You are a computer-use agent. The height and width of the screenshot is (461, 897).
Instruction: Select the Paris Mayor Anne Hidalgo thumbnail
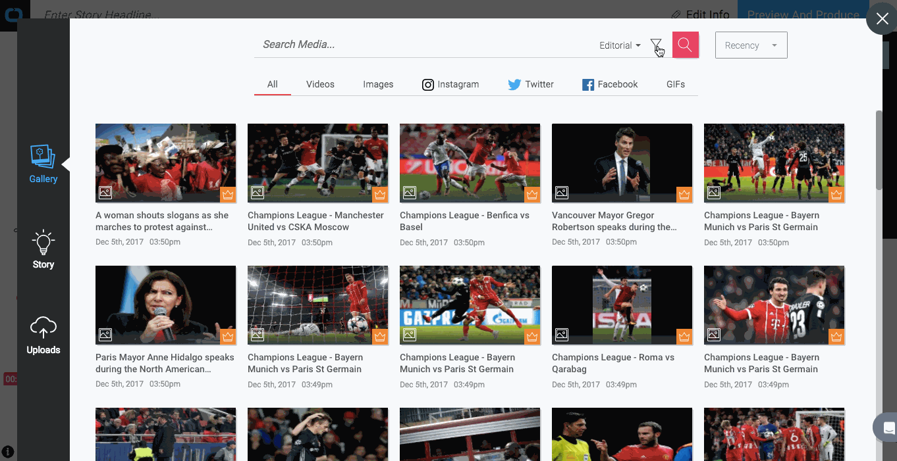pos(165,304)
